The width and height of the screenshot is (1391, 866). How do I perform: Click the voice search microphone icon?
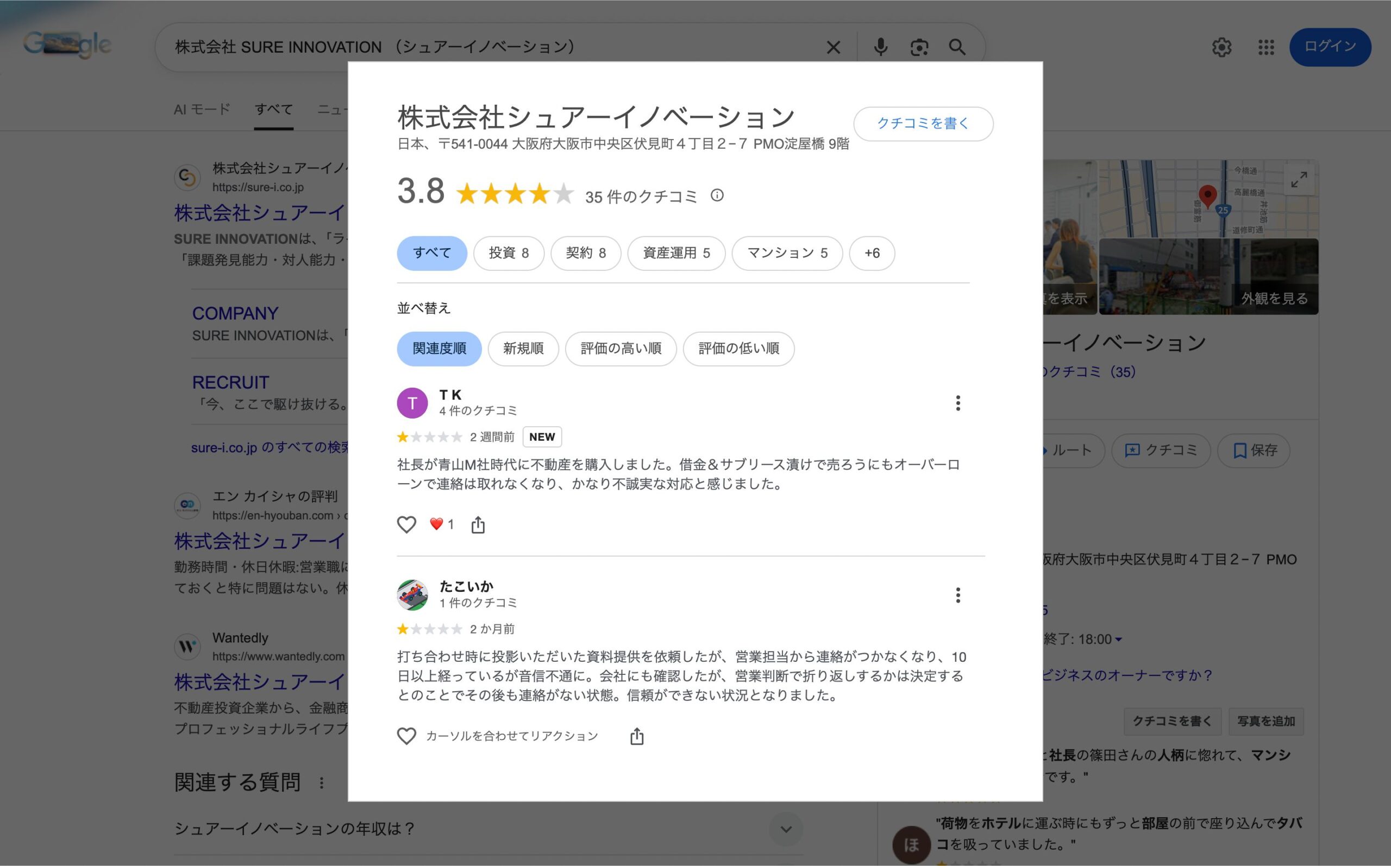pos(880,47)
